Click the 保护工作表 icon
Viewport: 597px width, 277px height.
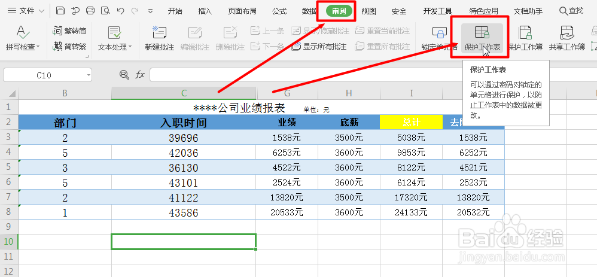pyautogui.click(x=482, y=33)
